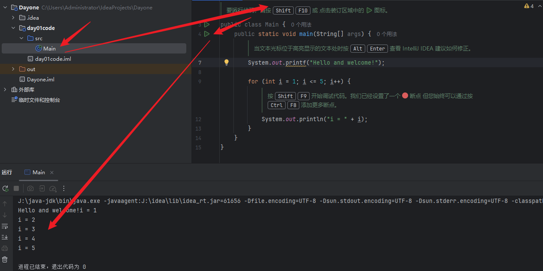Rerun the Main program in Run panel

point(5,188)
